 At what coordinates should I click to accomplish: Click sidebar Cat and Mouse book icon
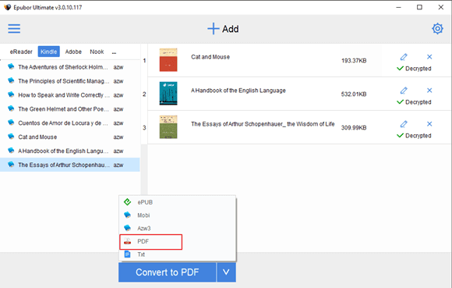coord(11,137)
